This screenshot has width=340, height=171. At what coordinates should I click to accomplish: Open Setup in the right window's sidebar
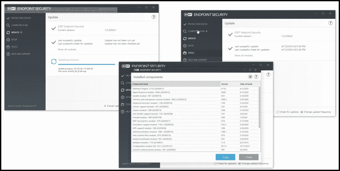click(x=191, y=46)
